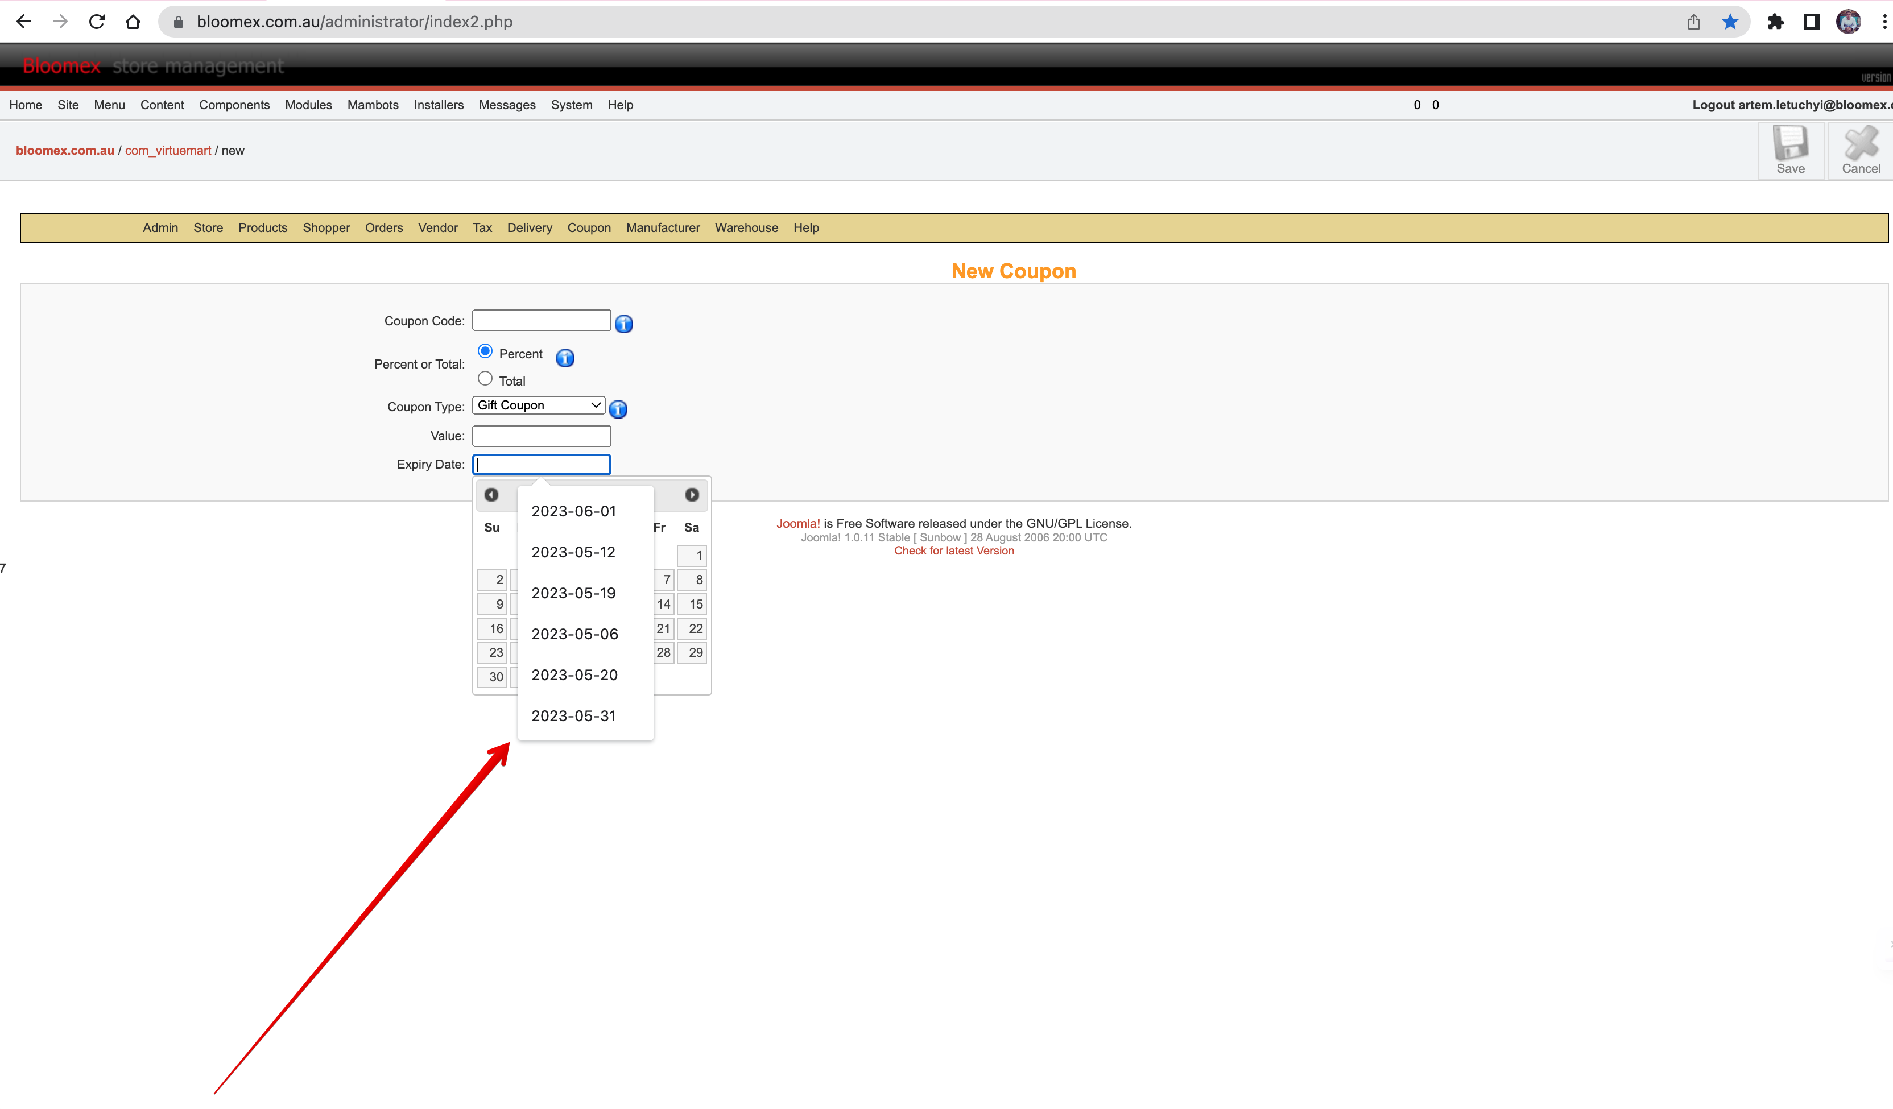Select the Total radio button
Image resolution: width=1893 pixels, height=1109 pixels.
[x=485, y=378]
